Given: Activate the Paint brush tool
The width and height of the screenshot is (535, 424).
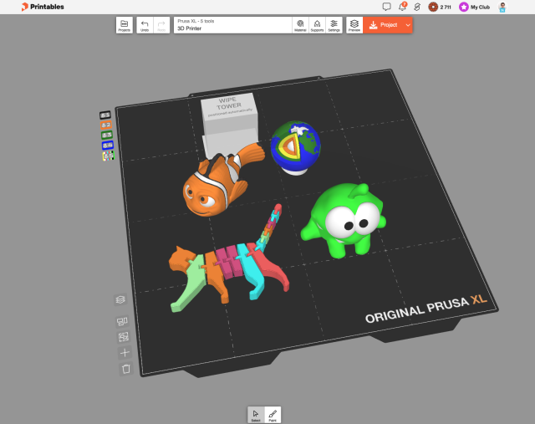Looking at the screenshot, I should click(x=273, y=415).
